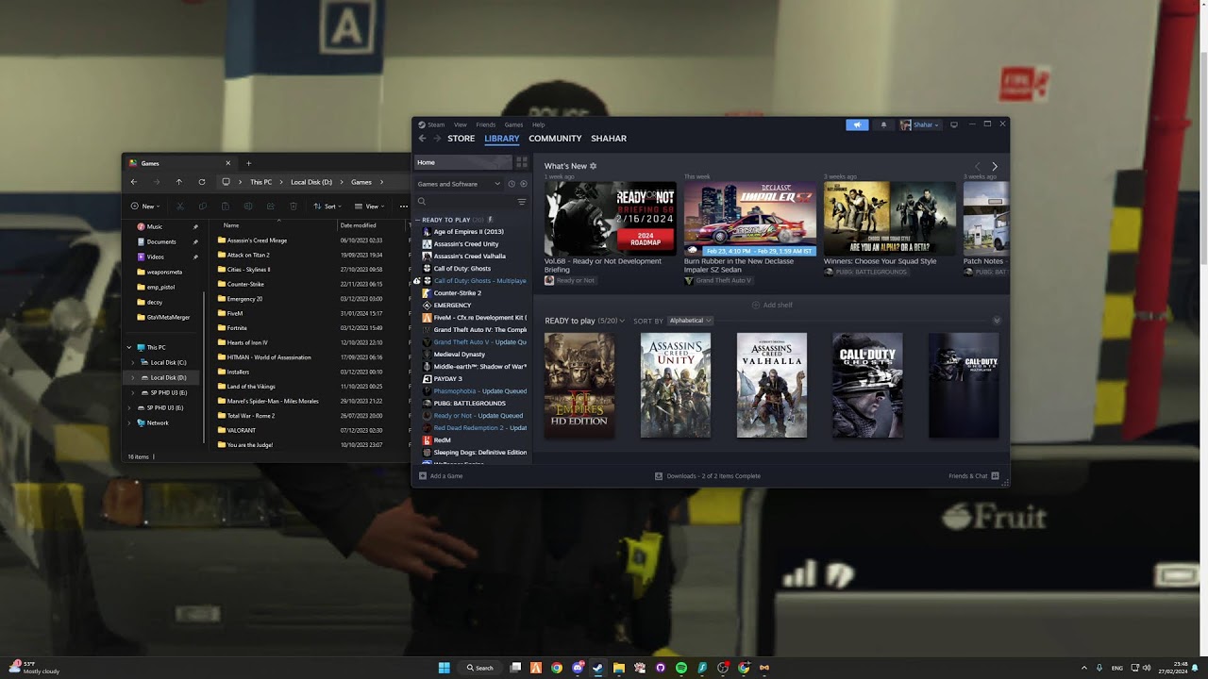
Task: Expand Games and Software filter dropdown
Action: pyautogui.click(x=459, y=184)
